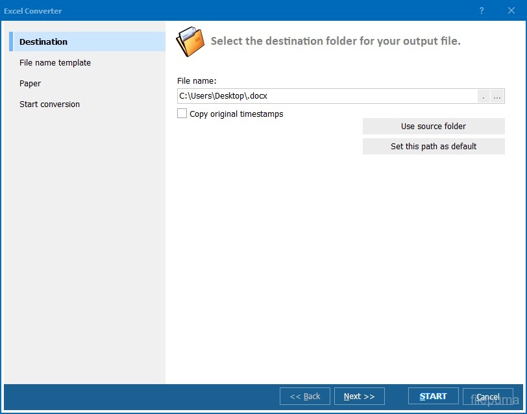This screenshot has width=527, height=414.
Task: Click the Back navigation button
Action: pos(305,396)
